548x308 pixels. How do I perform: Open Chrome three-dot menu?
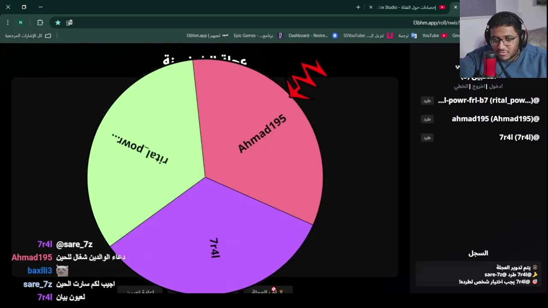tap(8, 22)
